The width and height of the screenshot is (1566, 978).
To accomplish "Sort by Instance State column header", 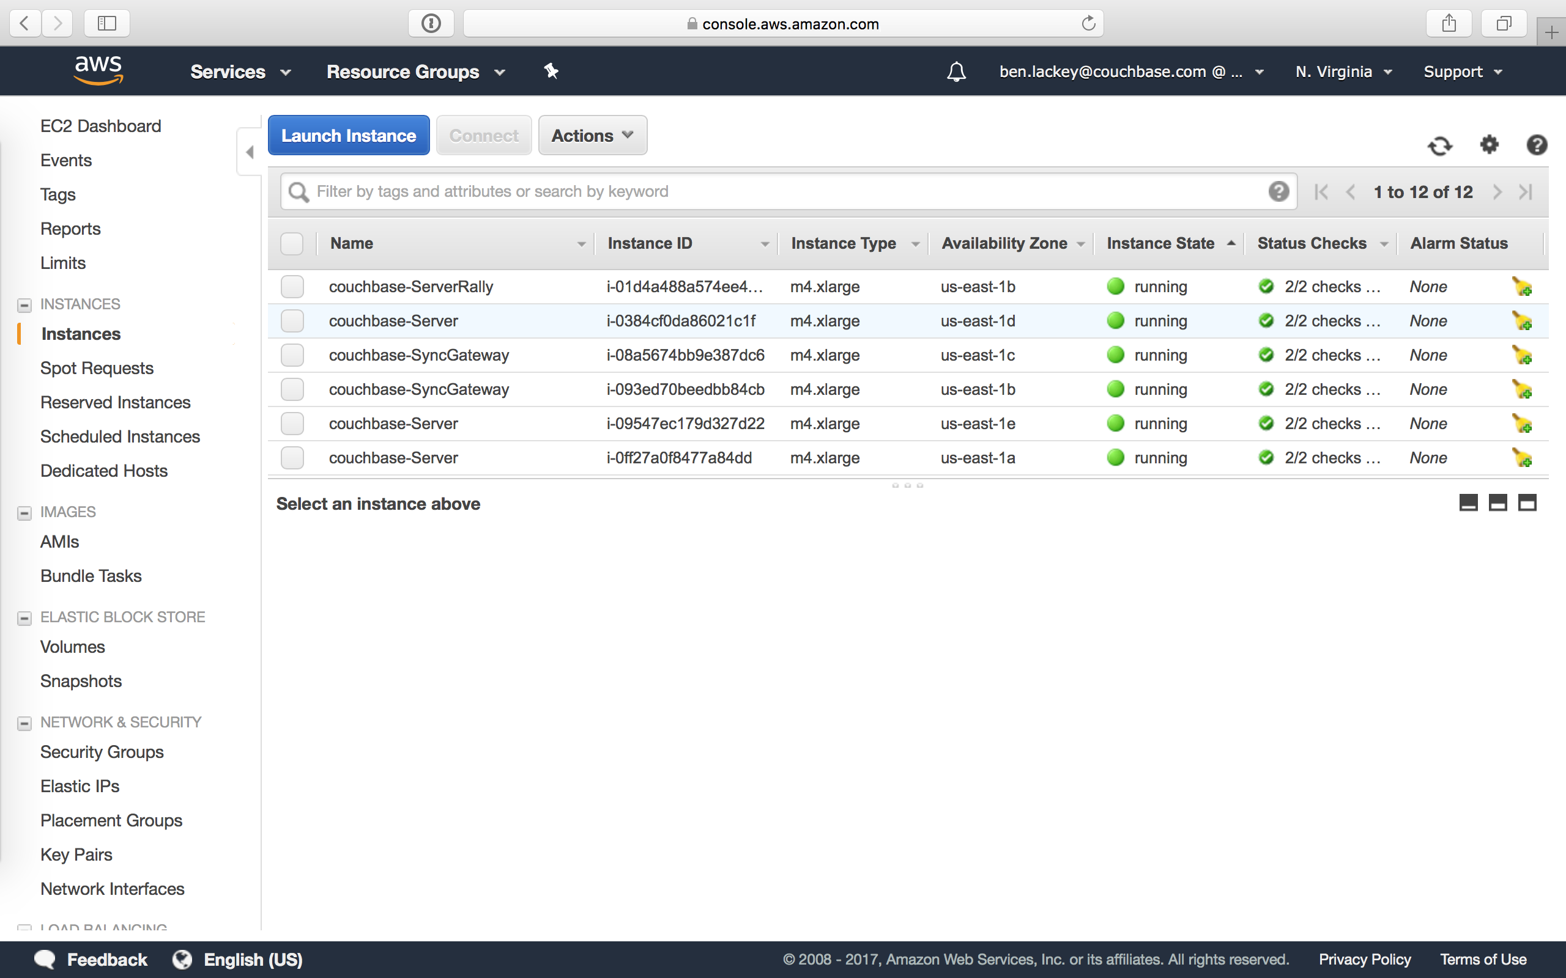I will (x=1168, y=244).
